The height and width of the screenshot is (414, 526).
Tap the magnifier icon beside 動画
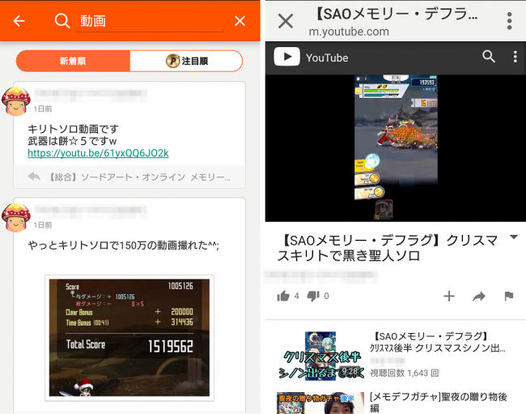pos(62,21)
